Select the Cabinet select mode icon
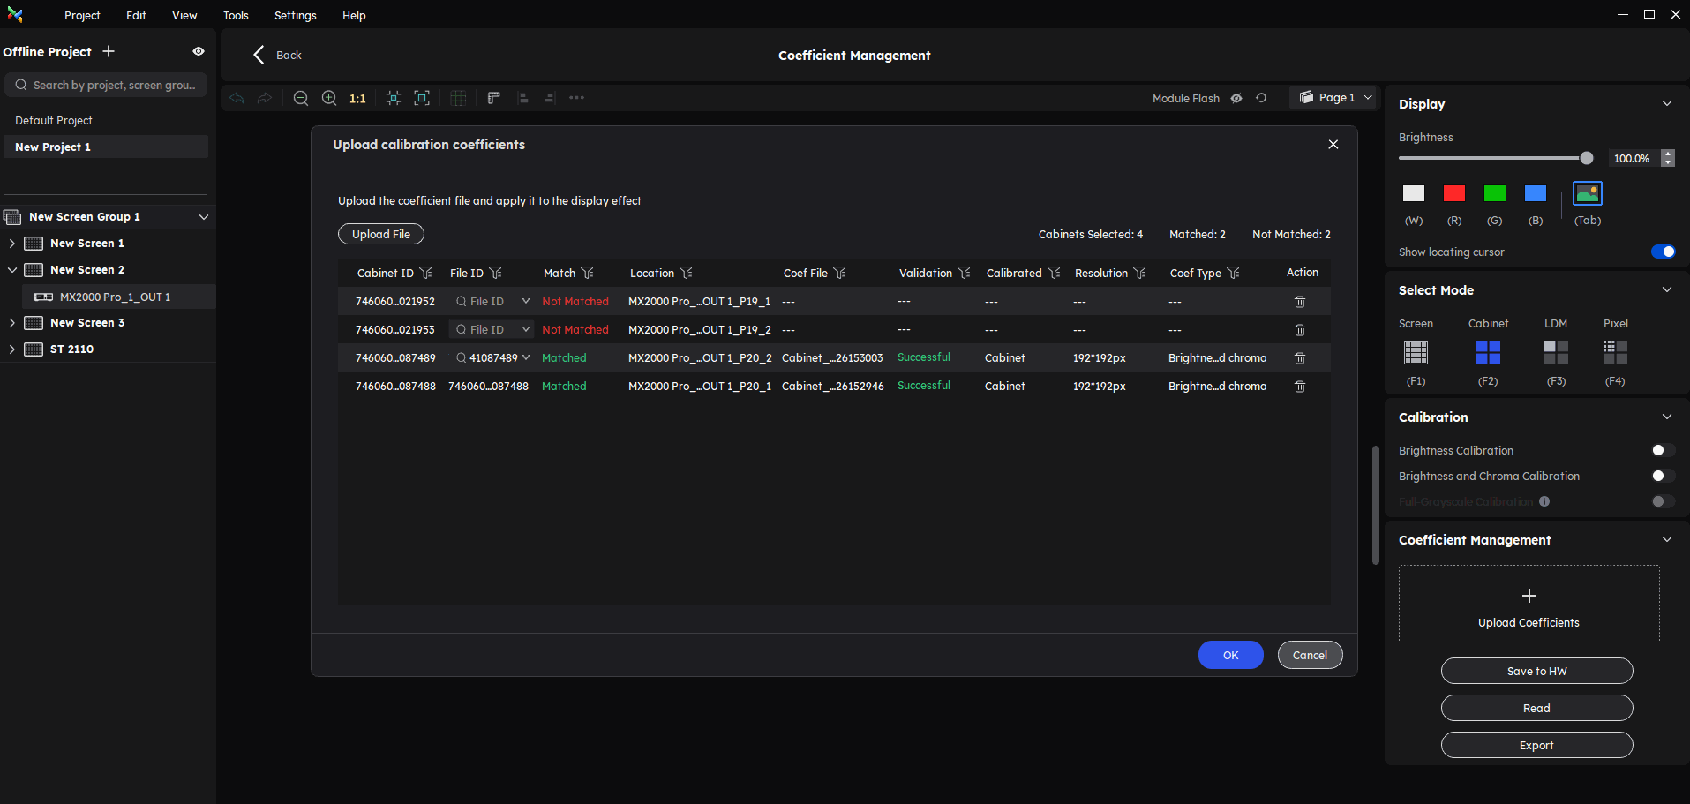Viewport: 1690px width, 804px height. [1488, 352]
